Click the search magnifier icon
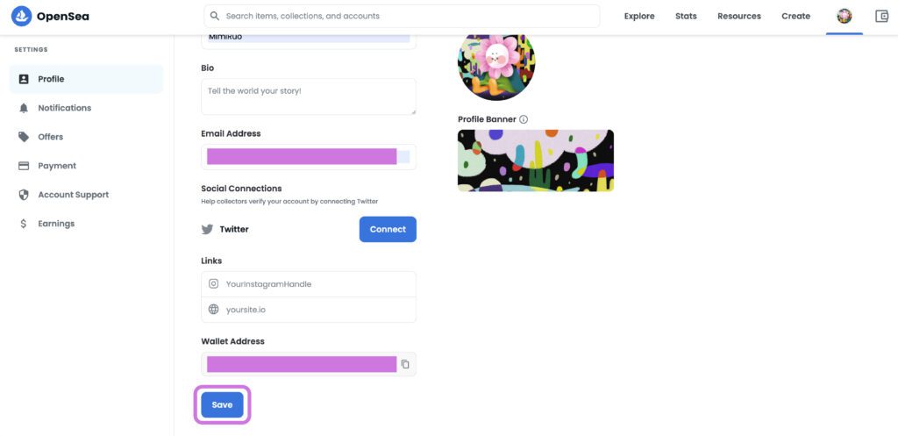This screenshot has height=436, width=898. tap(215, 16)
